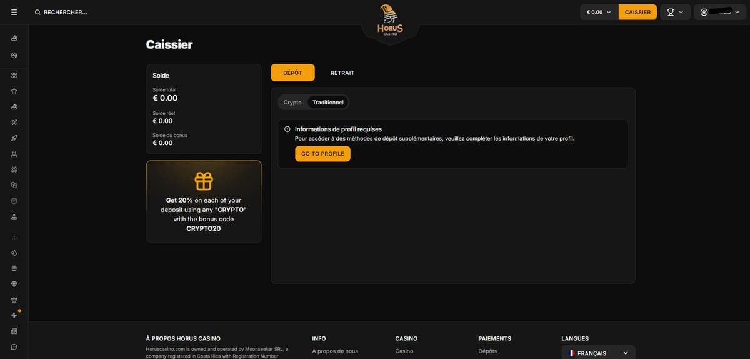The height and width of the screenshot is (359, 750).
Task: Click the 'Solde total' label
Action: [x=164, y=89]
